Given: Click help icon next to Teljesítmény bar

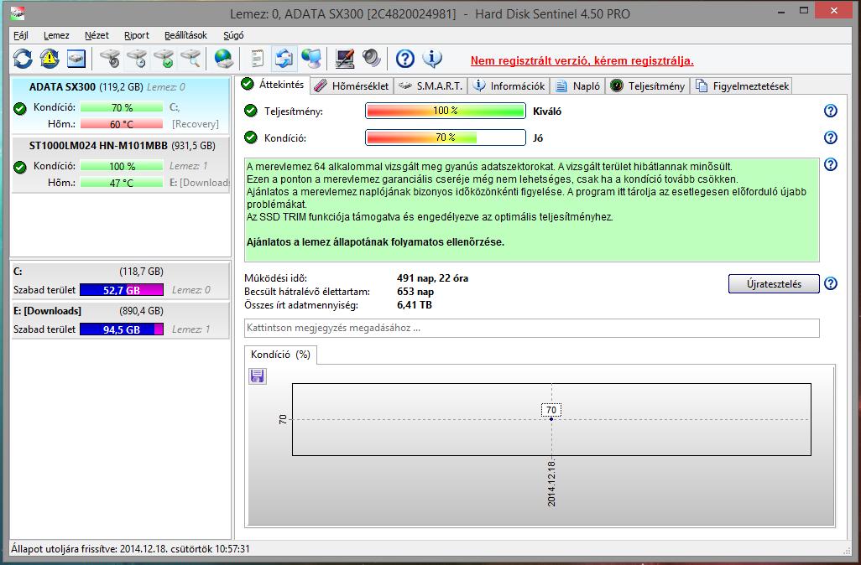Looking at the screenshot, I should pos(830,111).
